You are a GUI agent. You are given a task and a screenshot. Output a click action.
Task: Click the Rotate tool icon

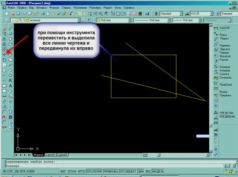click(x=4, y=60)
